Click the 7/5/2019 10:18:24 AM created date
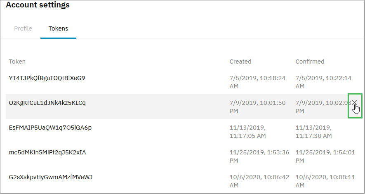This screenshot has height=194, width=365. coord(257,82)
